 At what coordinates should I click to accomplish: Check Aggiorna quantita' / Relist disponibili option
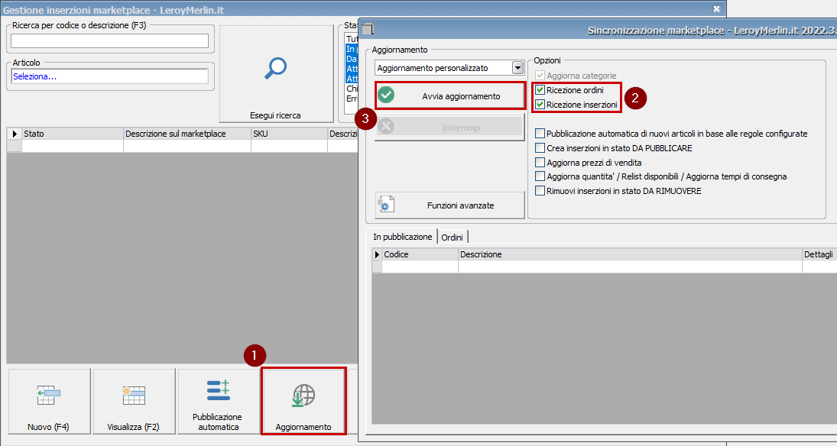540,176
